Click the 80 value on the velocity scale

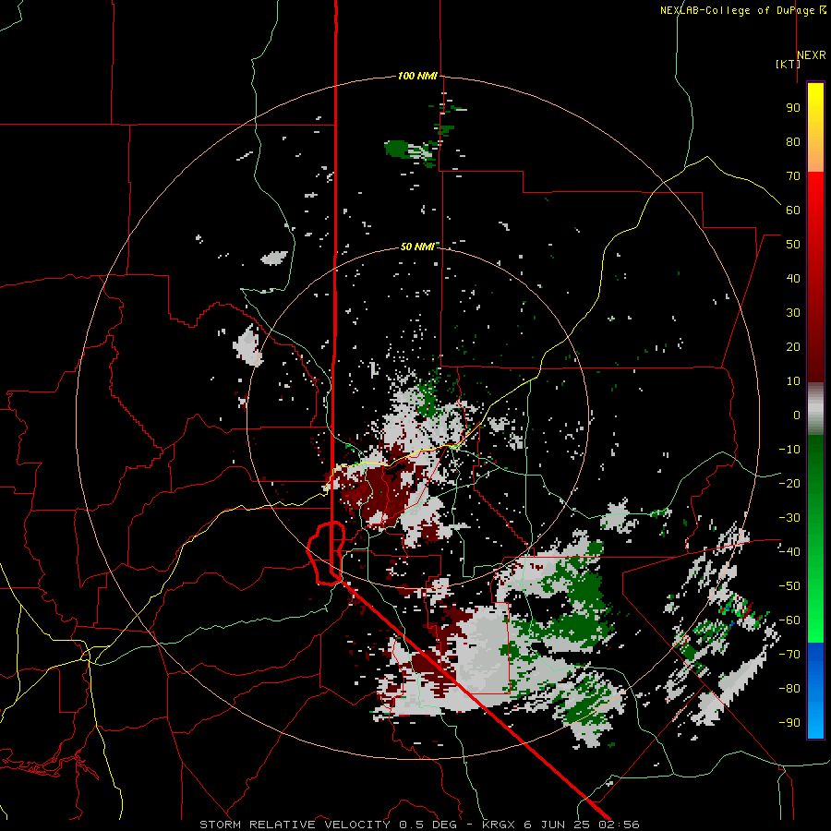coord(793,142)
